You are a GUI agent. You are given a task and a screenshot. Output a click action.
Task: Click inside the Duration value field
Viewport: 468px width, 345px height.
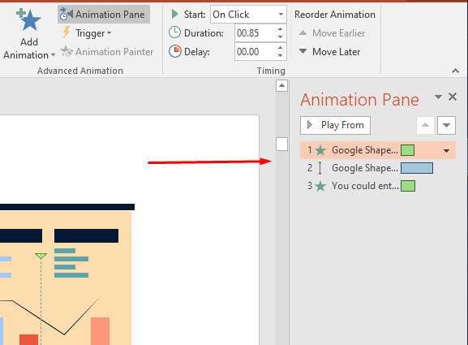point(255,32)
